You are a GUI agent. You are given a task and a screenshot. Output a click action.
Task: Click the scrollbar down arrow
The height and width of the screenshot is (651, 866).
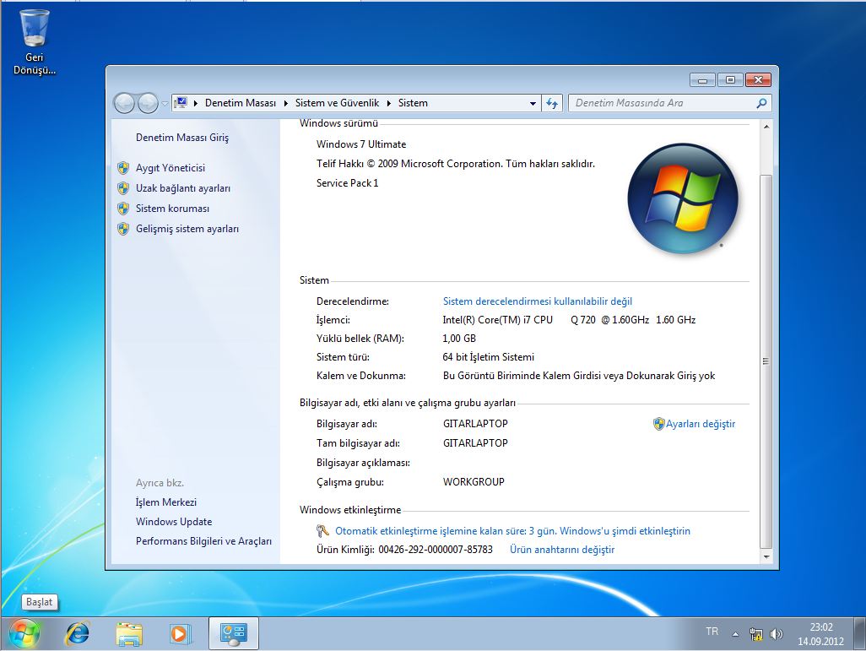(766, 556)
